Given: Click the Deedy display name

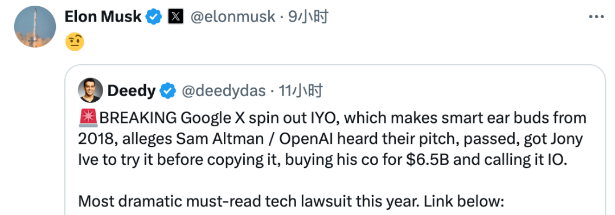Looking at the screenshot, I should pyautogui.click(x=132, y=91).
